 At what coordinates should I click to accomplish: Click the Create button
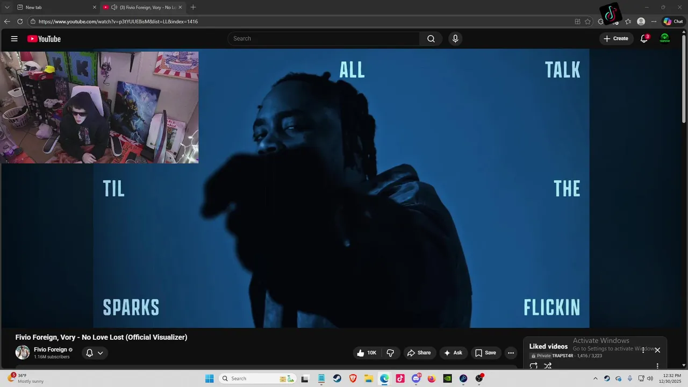(x=616, y=39)
